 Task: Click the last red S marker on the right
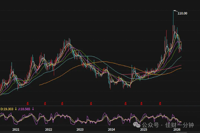160,103
